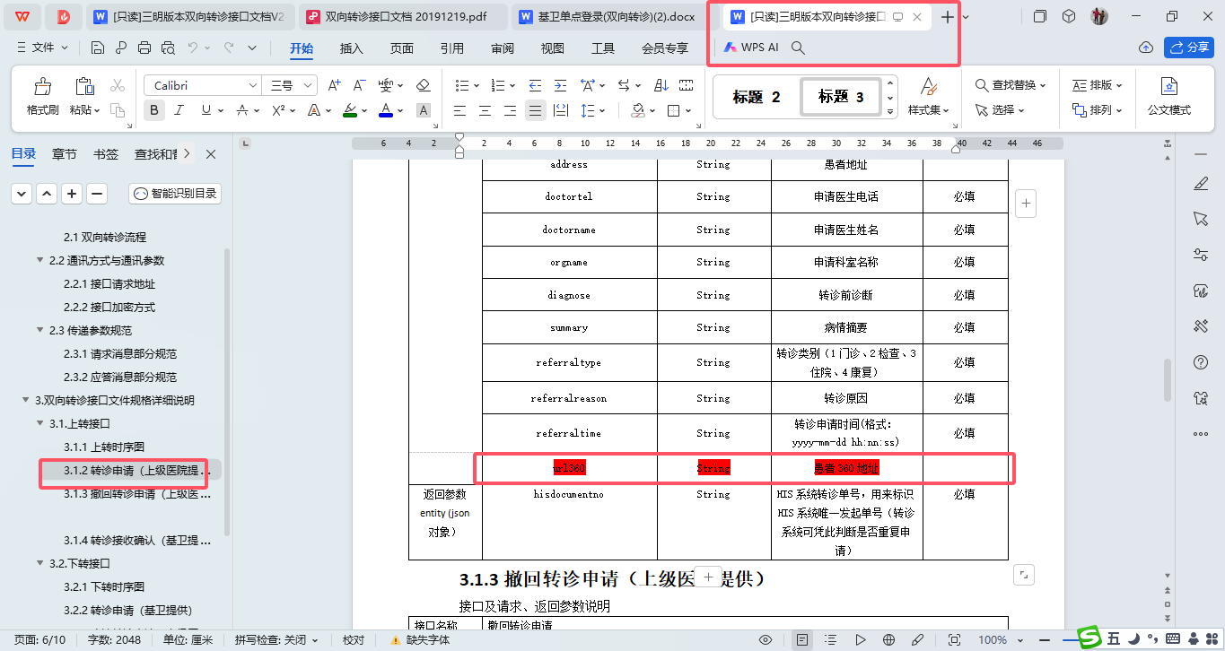1225x651 pixels.
Task: Apply the 标题 2 heading style
Action: (x=757, y=97)
